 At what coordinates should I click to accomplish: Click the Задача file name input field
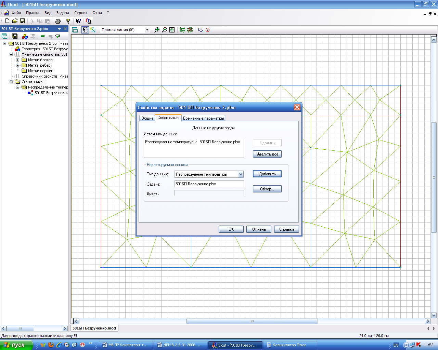[209, 184]
